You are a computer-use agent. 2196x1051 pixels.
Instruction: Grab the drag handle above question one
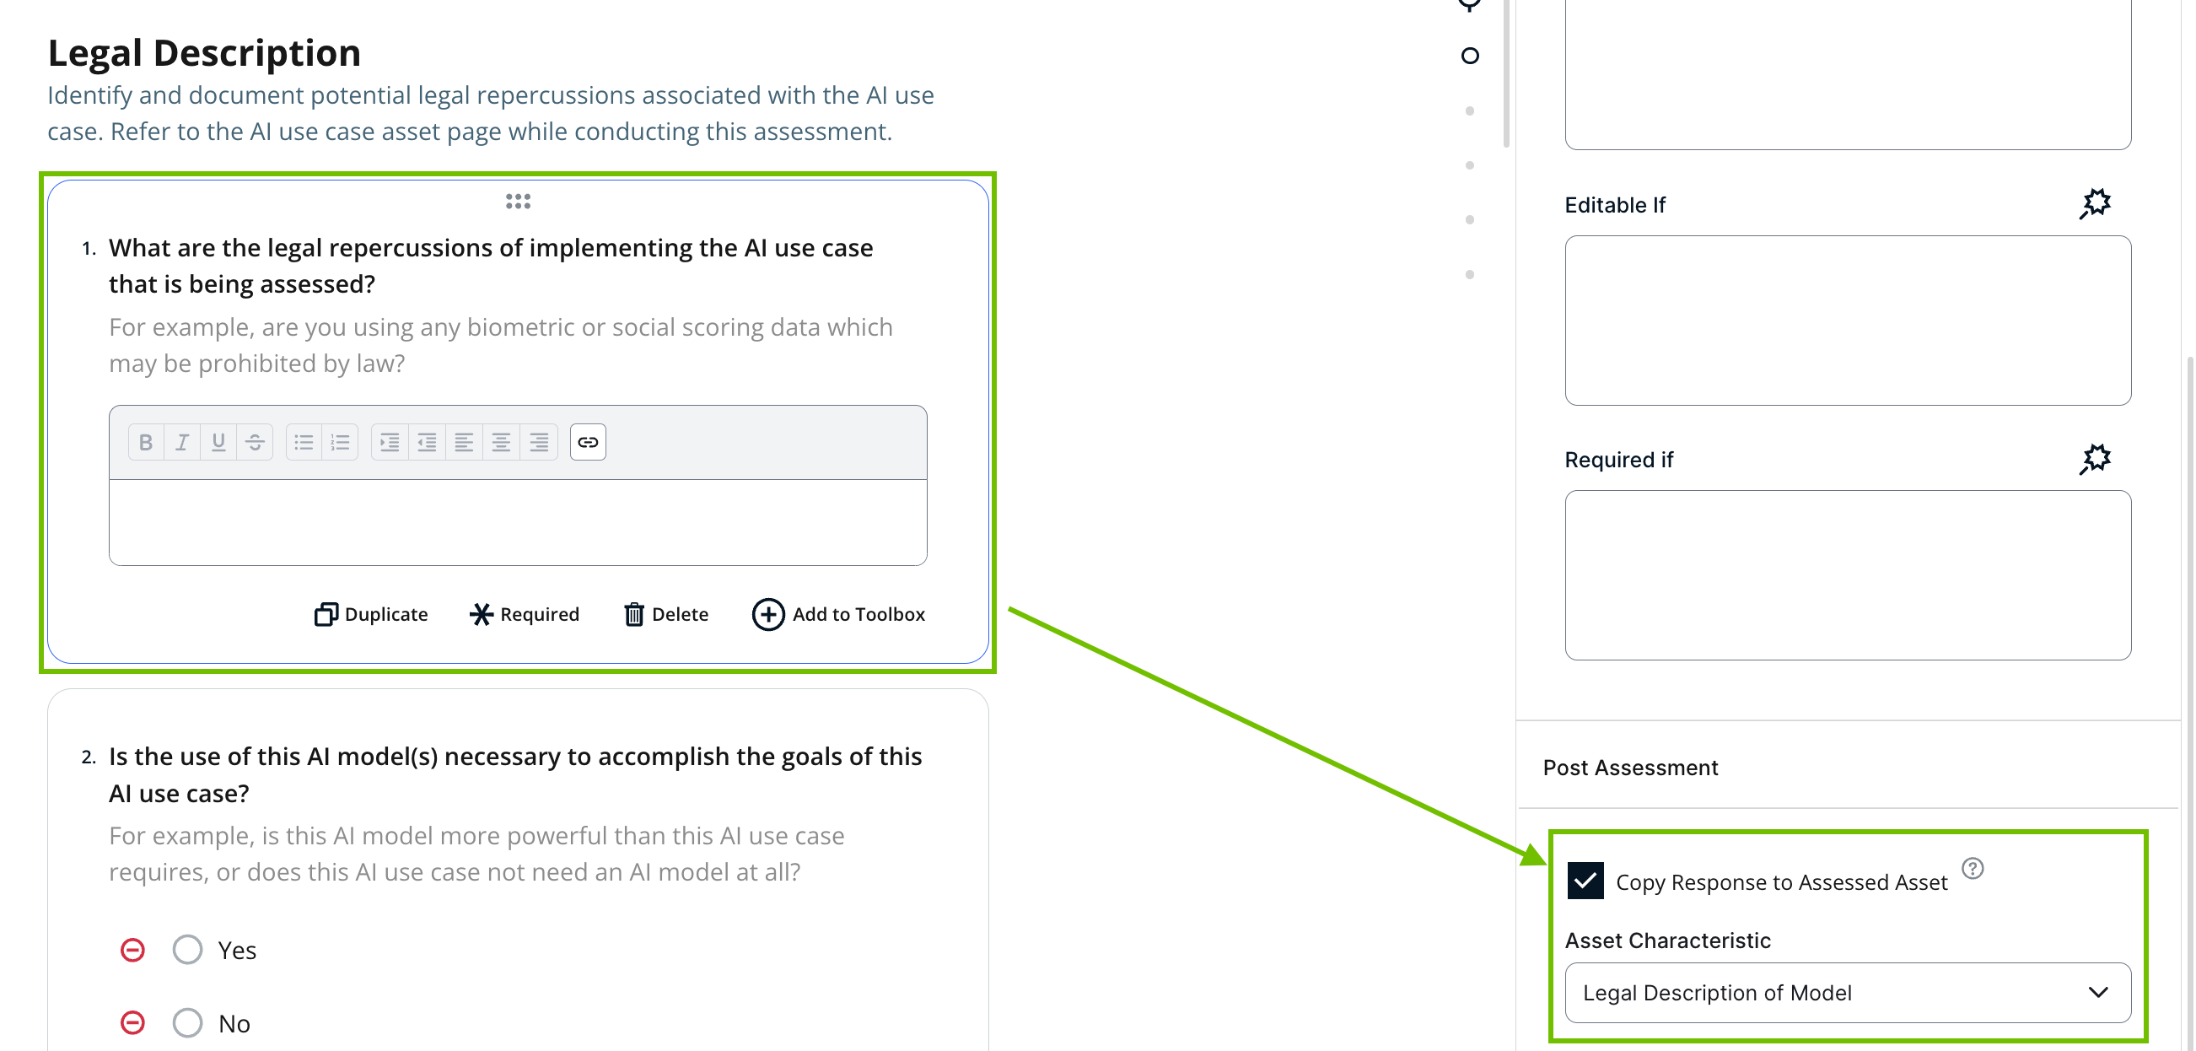tap(518, 201)
